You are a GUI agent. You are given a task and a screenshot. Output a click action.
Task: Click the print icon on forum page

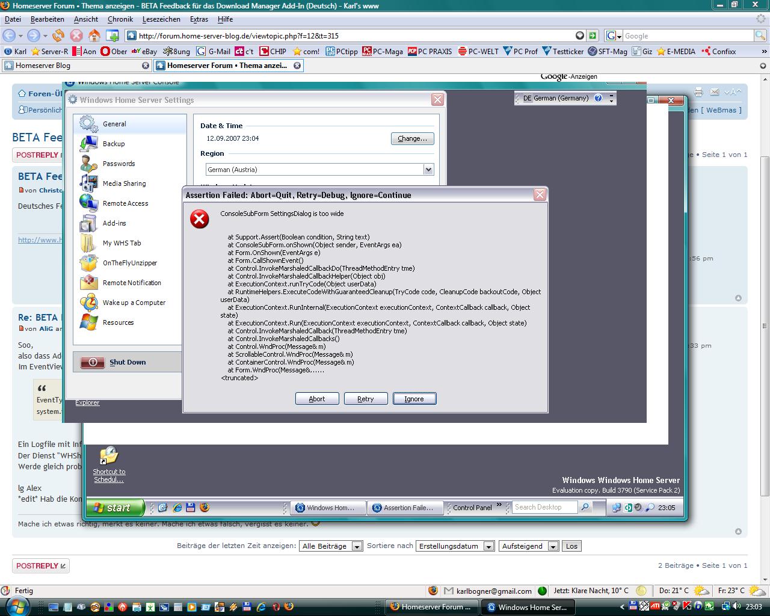click(x=698, y=92)
